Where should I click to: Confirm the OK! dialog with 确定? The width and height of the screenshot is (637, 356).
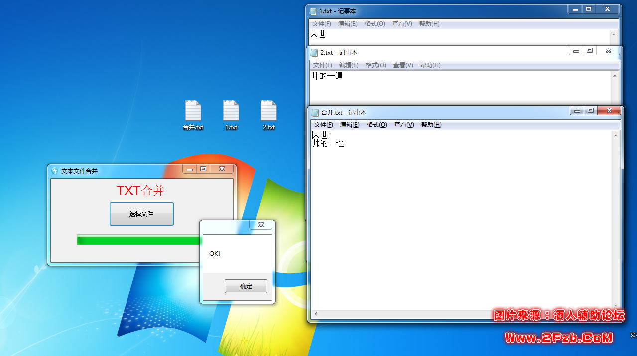pyautogui.click(x=246, y=286)
